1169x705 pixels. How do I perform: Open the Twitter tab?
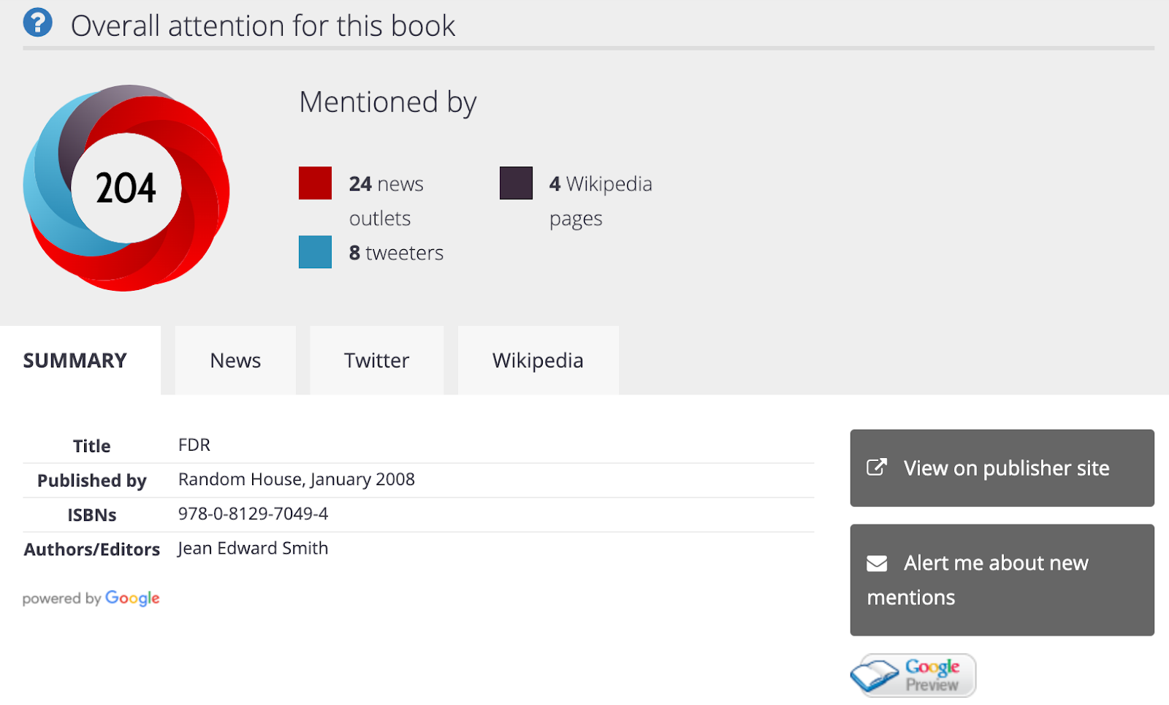tap(376, 360)
